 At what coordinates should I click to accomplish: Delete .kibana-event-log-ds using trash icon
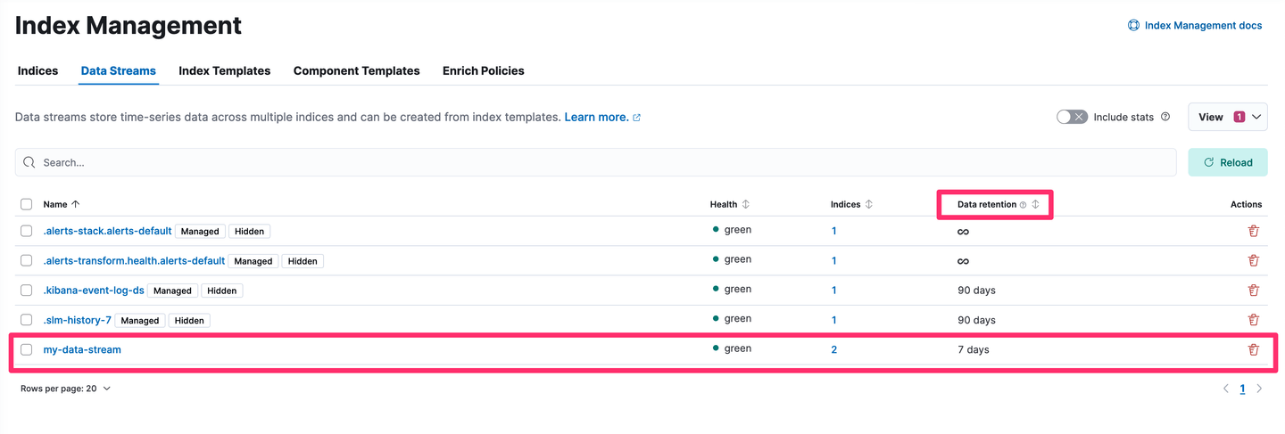coord(1253,290)
